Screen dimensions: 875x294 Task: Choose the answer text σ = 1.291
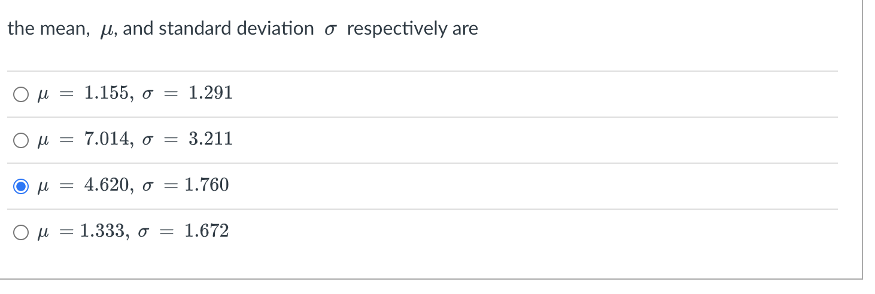click(x=187, y=93)
